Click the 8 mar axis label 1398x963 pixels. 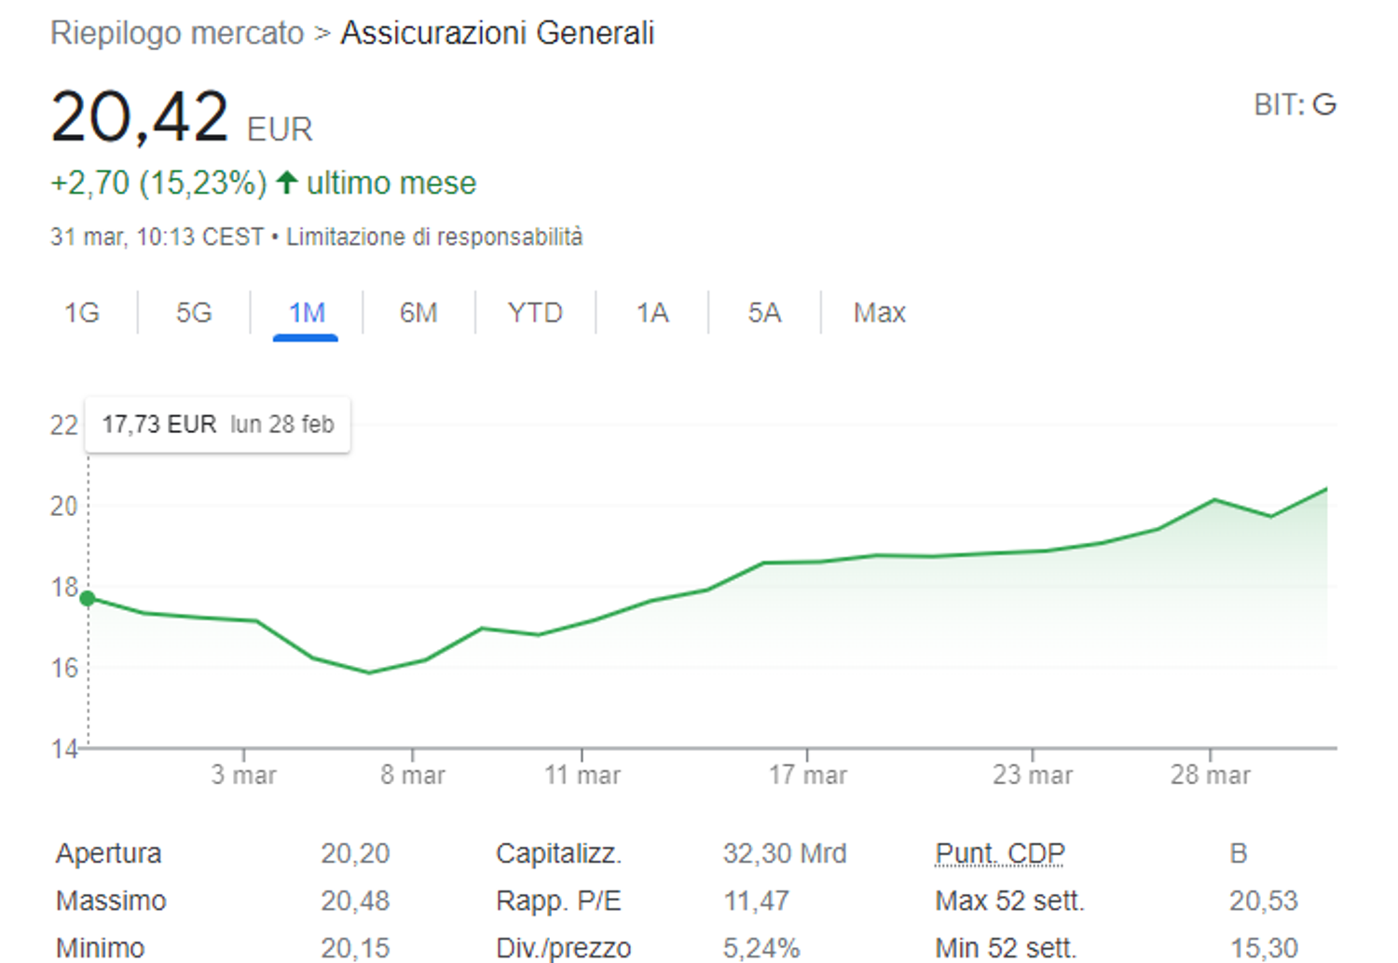(x=413, y=775)
